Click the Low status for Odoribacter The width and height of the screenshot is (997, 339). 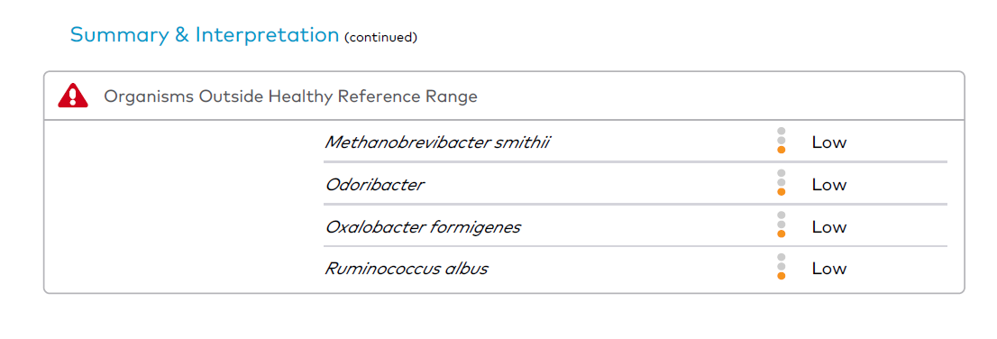click(829, 185)
